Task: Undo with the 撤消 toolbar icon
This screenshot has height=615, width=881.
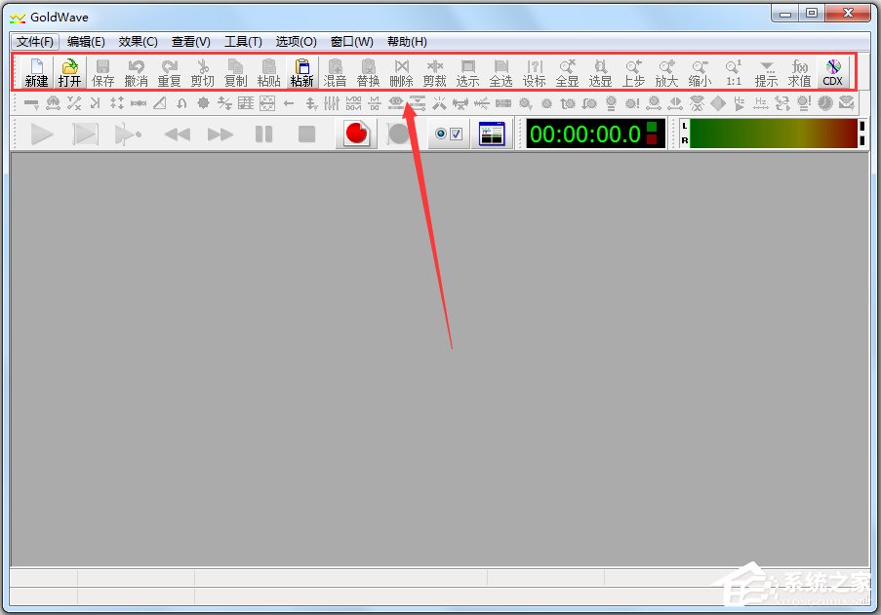Action: (x=136, y=72)
